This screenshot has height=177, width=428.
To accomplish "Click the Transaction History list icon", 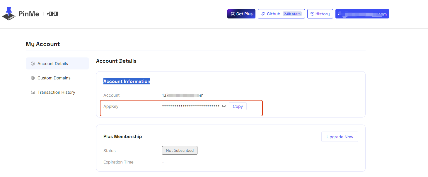I will click(x=33, y=92).
